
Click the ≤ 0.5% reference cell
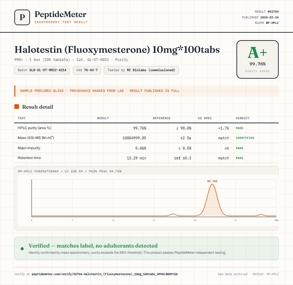(x=185, y=148)
